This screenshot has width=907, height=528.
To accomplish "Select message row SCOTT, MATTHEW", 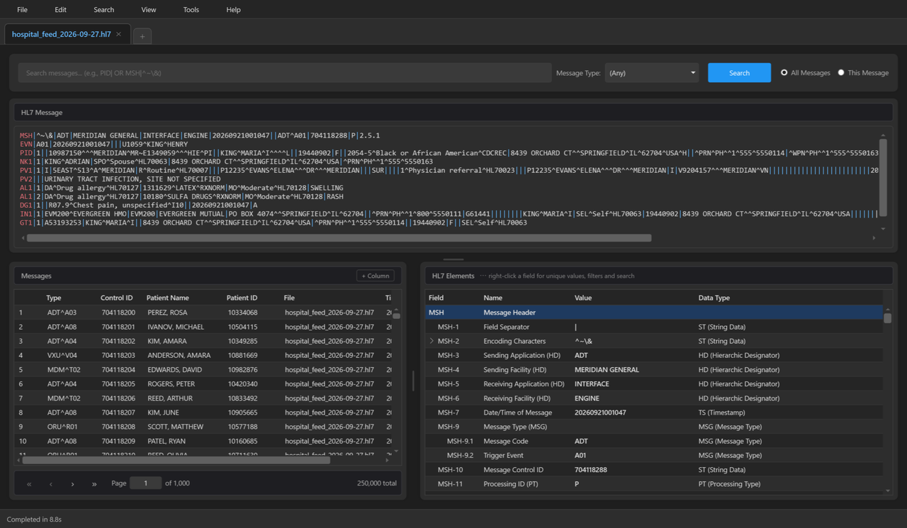I will click(x=202, y=427).
